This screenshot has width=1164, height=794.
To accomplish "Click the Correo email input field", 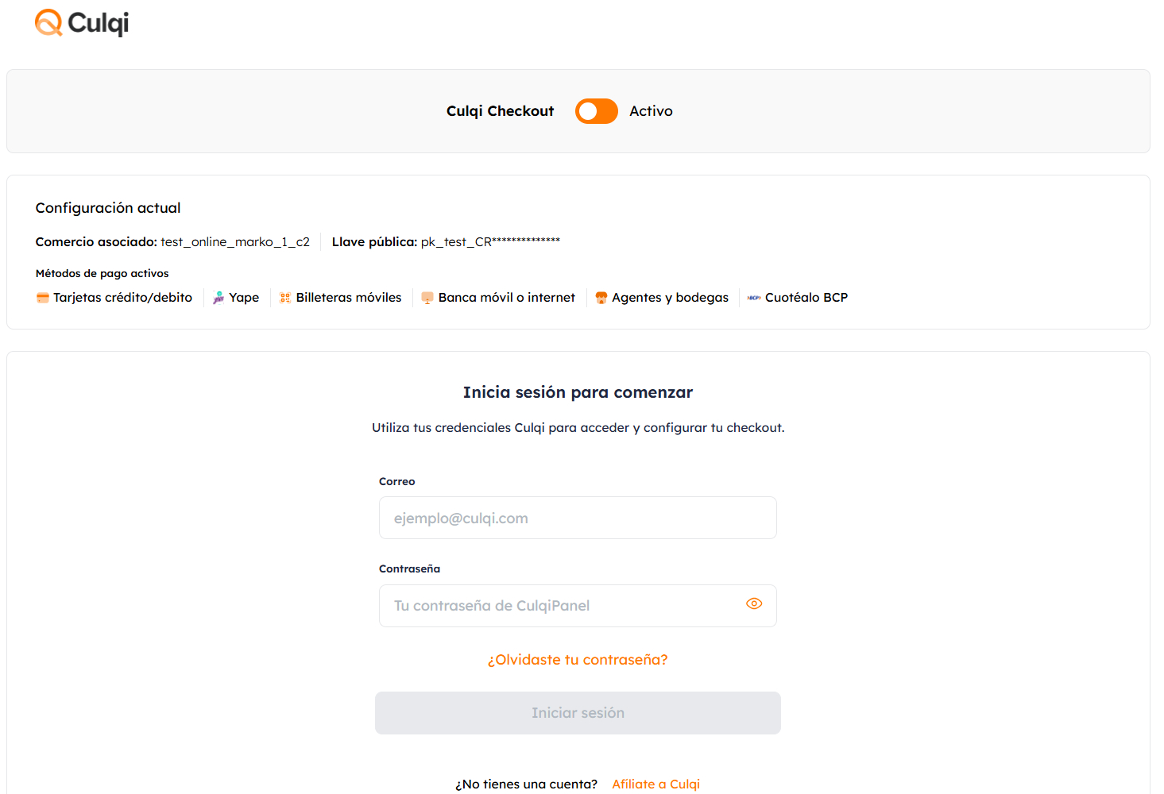I will point(578,518).
